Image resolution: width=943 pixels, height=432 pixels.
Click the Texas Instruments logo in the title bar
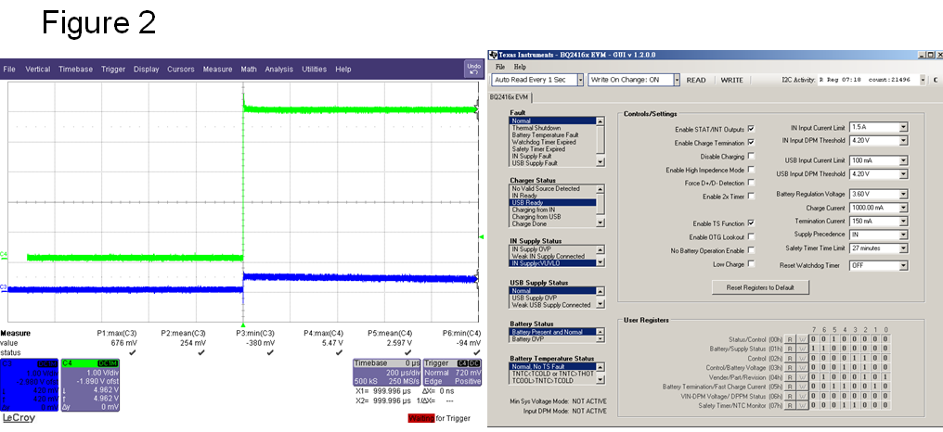coord(493,55)
